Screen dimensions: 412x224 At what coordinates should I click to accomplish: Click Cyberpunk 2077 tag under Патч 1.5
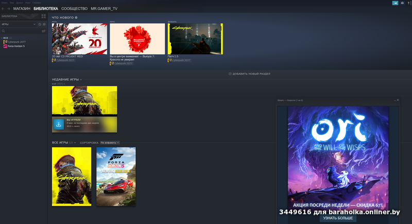pyautogui.click(x=179, y=60)
